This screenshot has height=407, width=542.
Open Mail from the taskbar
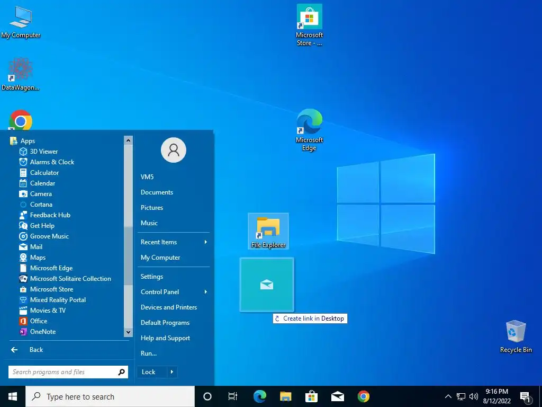pyautogui.click(x=337, y=396)
